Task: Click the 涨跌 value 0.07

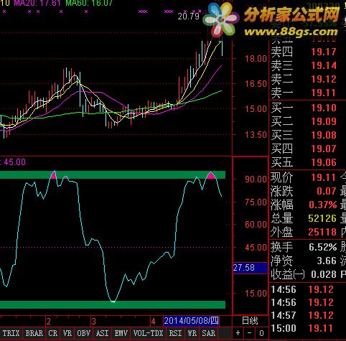Action: click(x=327, y=191)
